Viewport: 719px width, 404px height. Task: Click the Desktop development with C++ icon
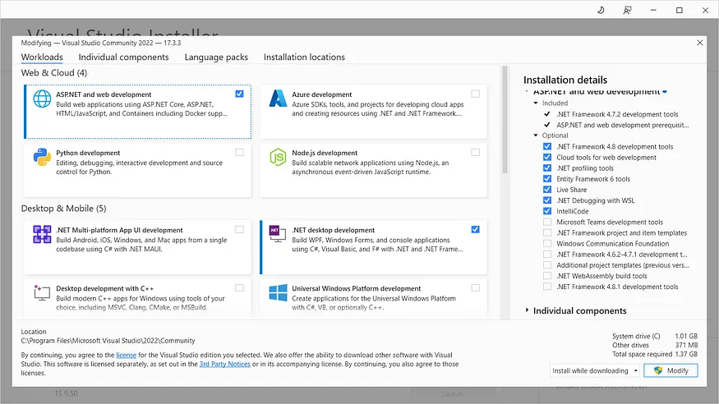(42, 293)
